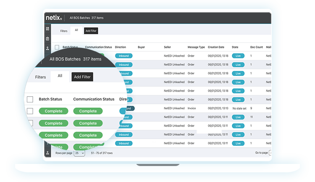Sort by the Message Type column header

[x=196, y=47]
